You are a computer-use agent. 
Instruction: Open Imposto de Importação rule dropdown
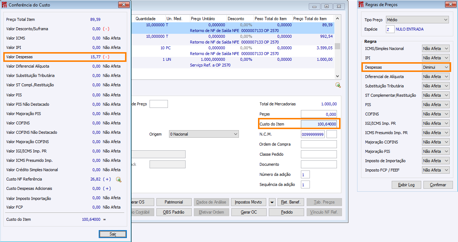point(436,161)
